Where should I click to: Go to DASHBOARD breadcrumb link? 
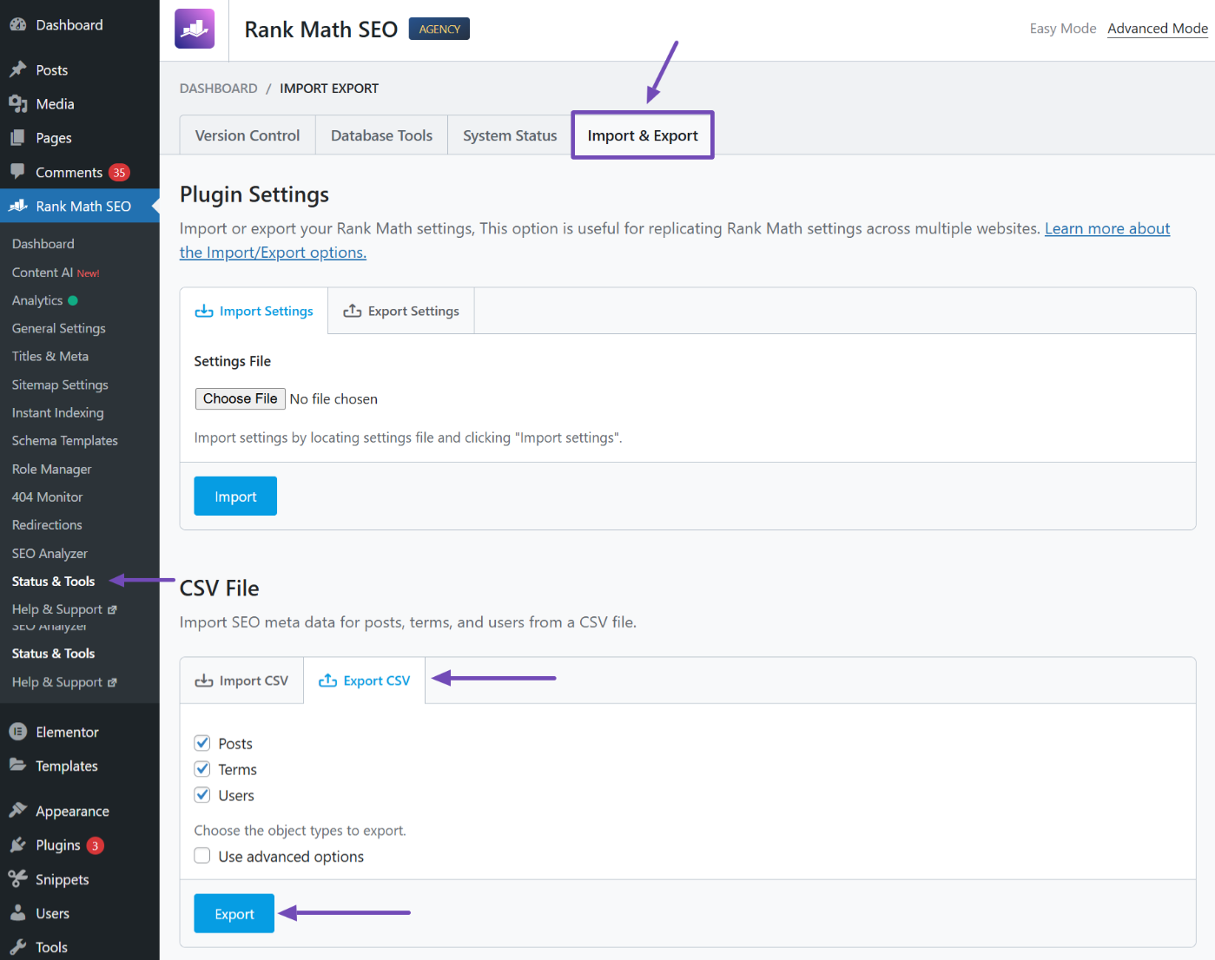click(x=219, y=89)
